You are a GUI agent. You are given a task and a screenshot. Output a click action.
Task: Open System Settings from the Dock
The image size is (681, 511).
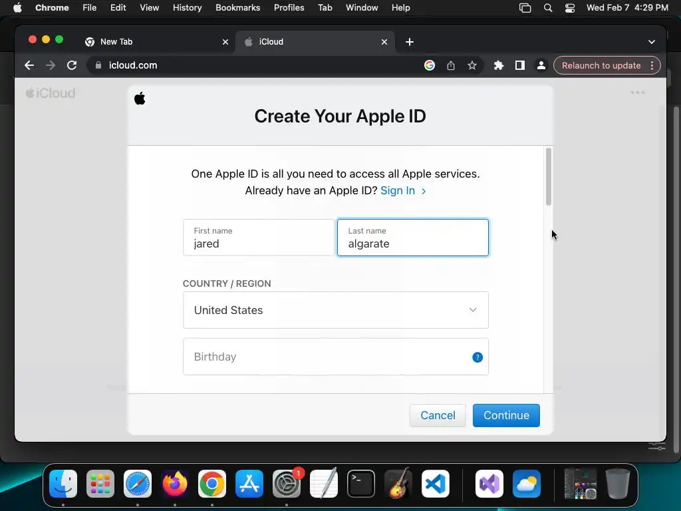pos(286,484)
